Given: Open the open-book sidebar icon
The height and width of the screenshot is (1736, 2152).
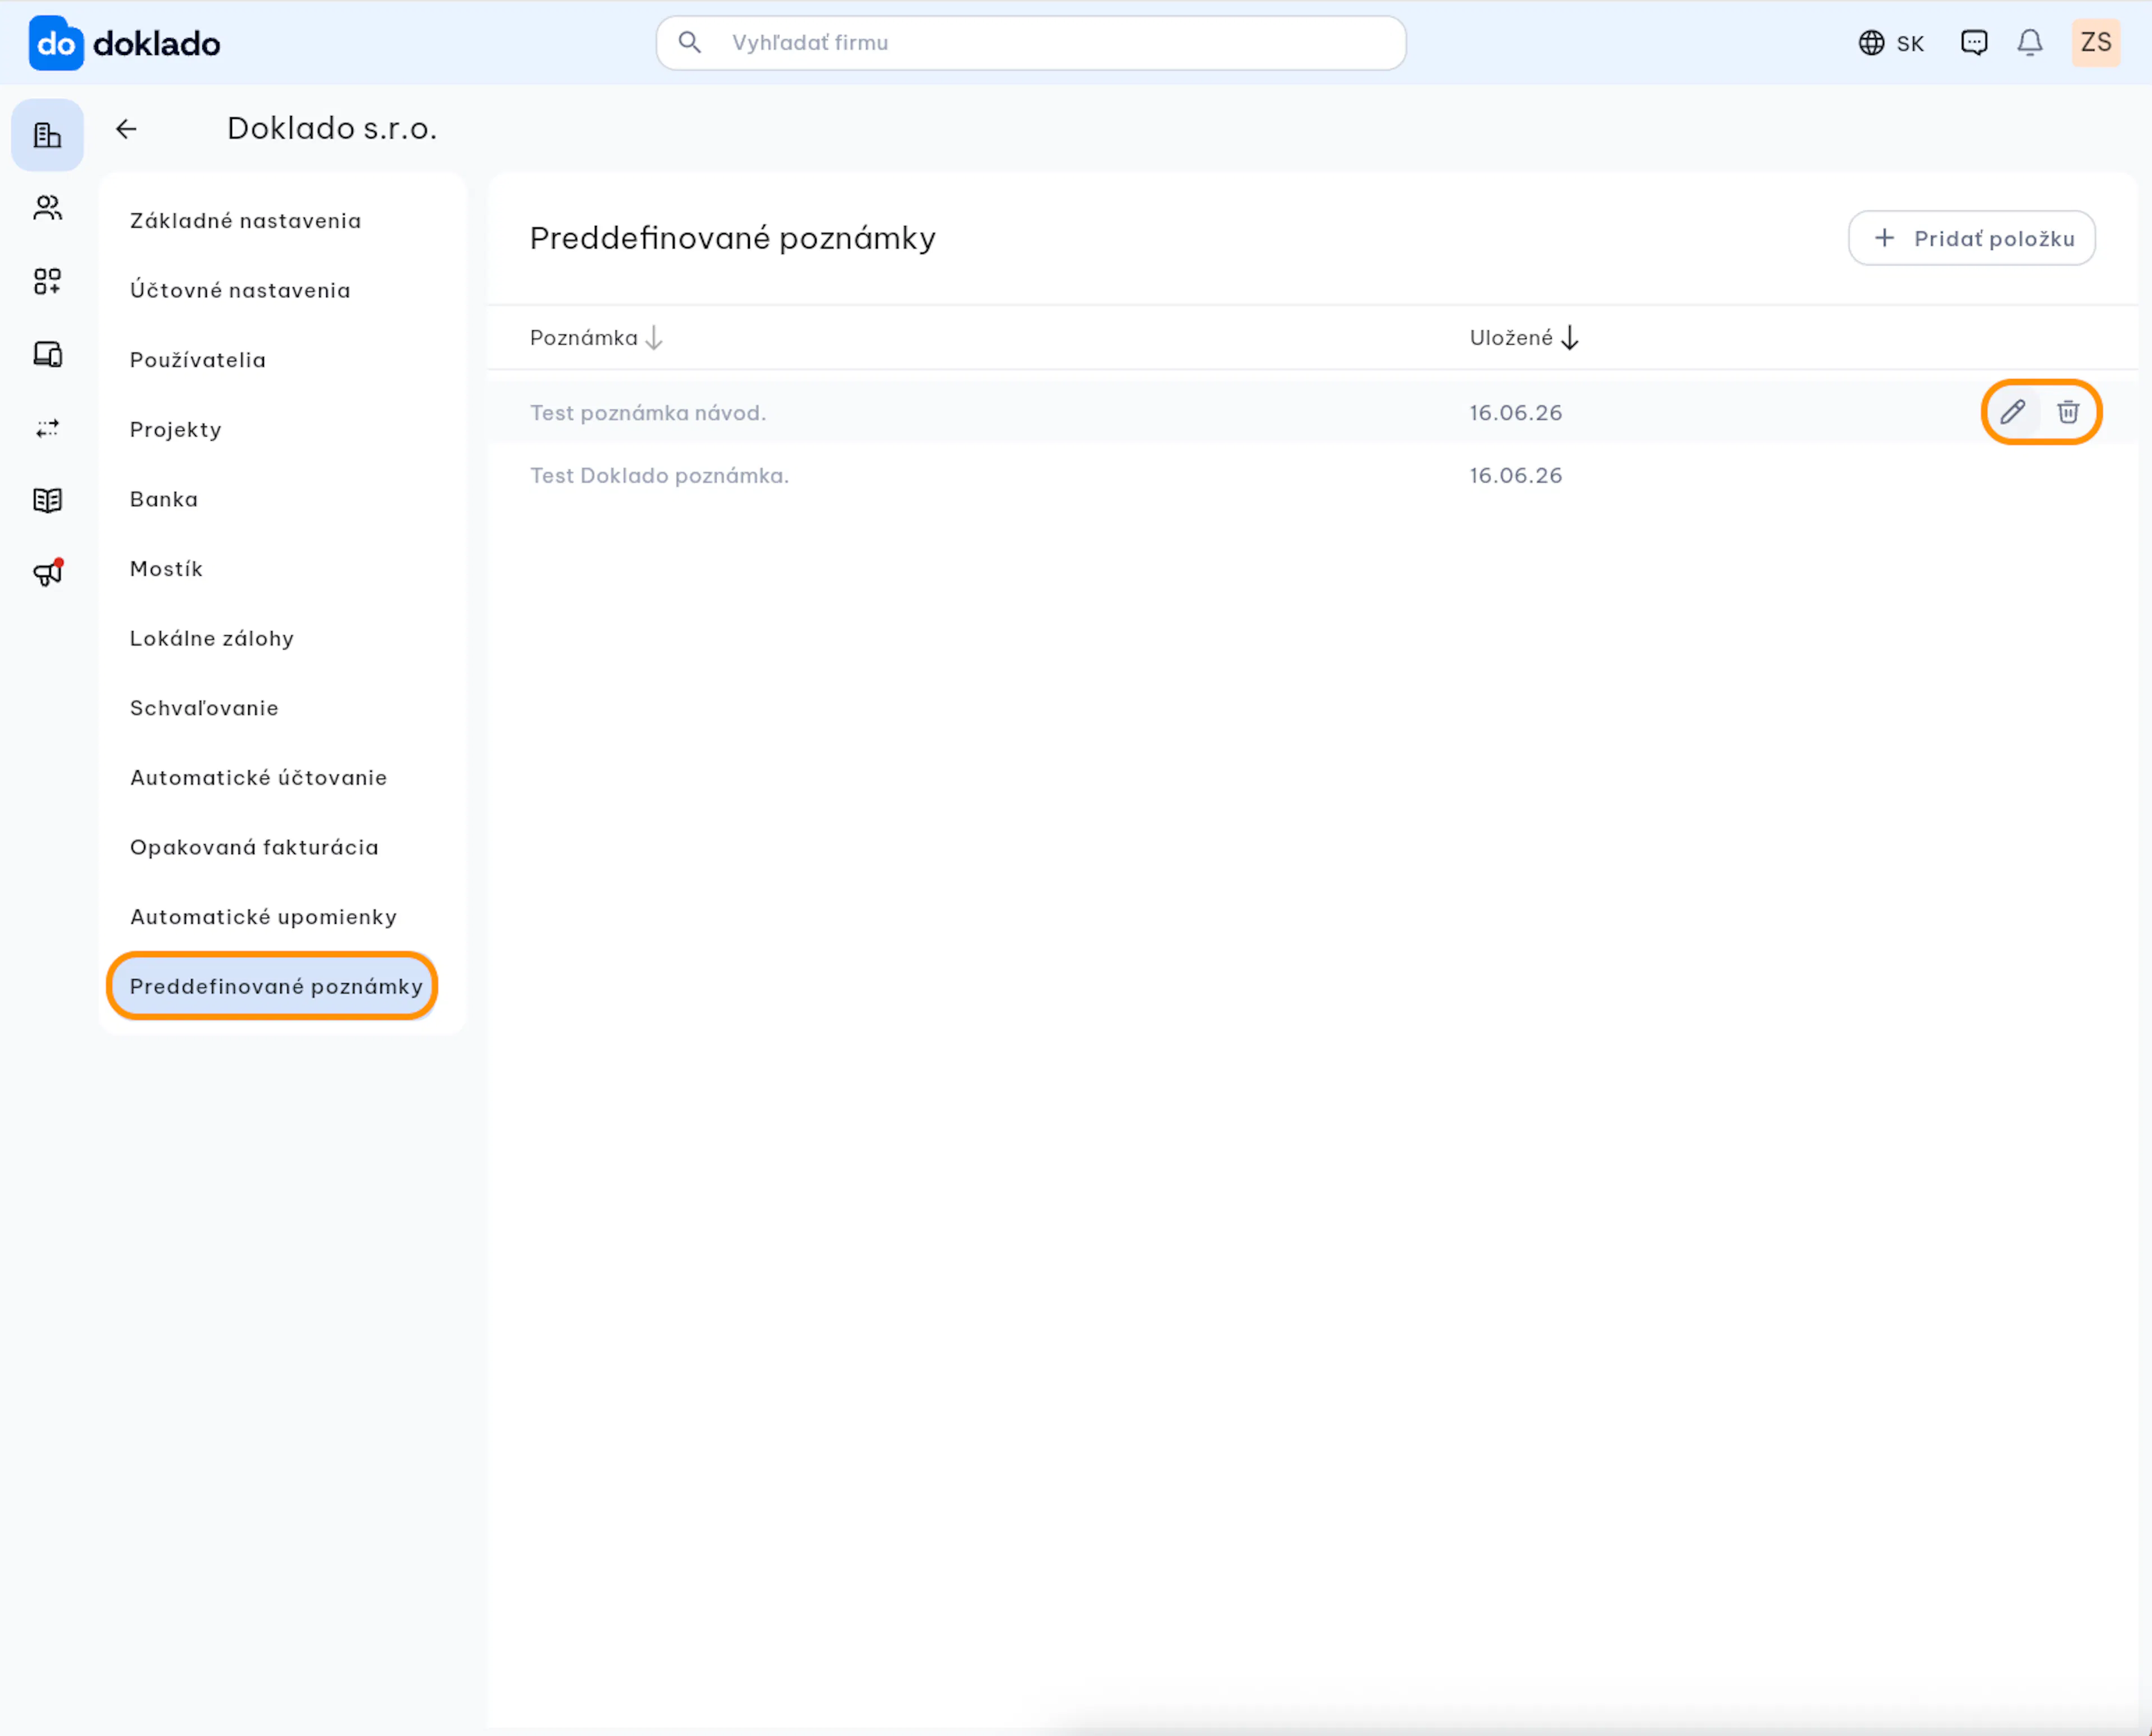Looking at the screenshot, I should tap(47, 500).
